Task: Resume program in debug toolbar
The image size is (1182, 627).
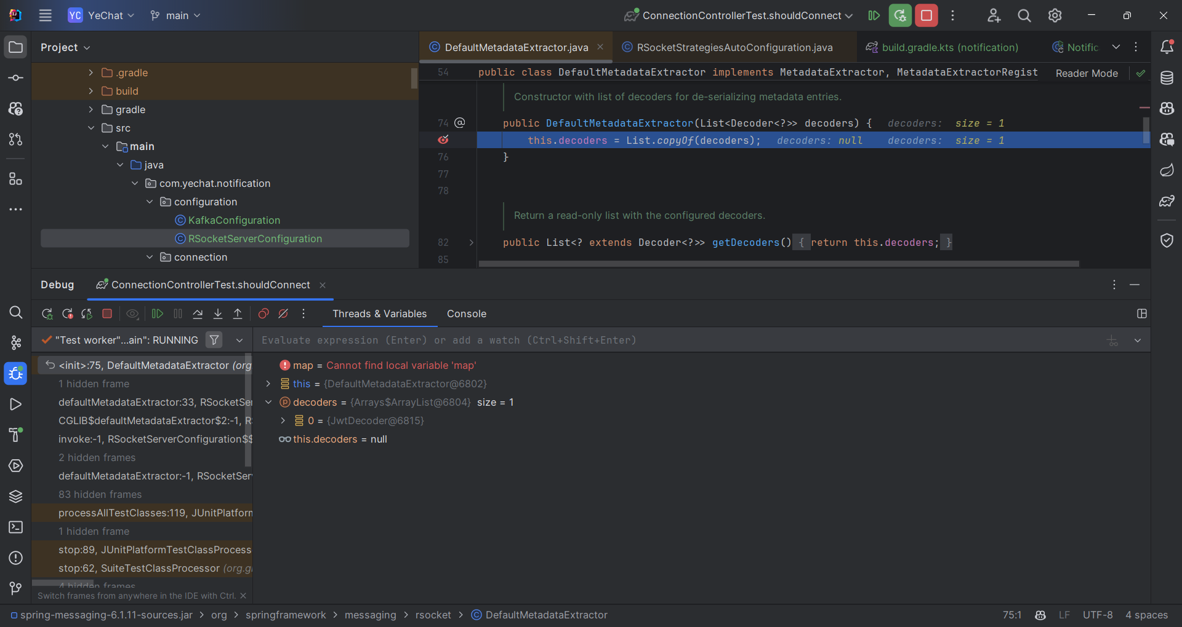Action: tap(157, 314)
